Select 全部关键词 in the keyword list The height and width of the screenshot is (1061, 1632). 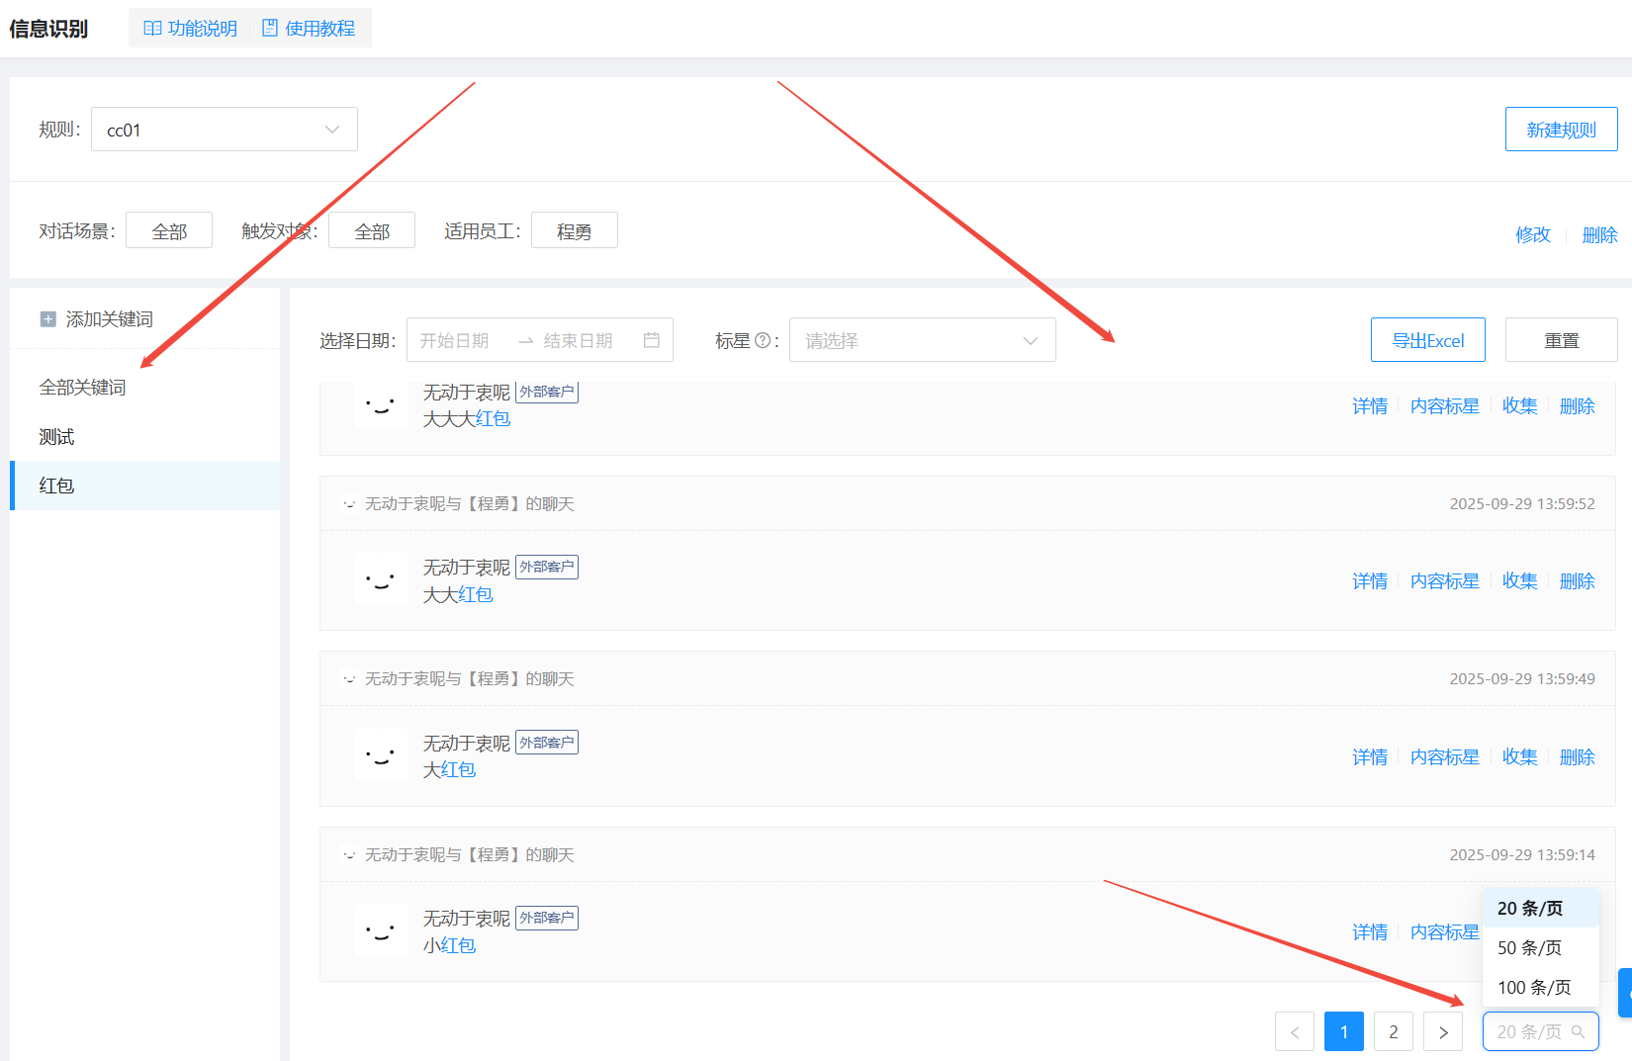pos(83,388)
